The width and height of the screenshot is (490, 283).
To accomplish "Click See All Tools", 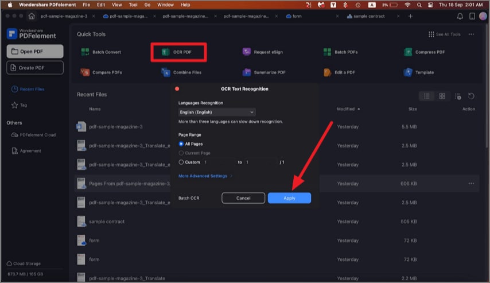I will click(x=444, y=34).
